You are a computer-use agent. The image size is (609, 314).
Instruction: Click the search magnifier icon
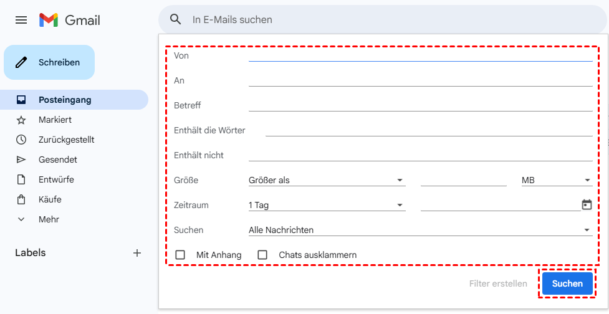click(x=176, y=19)
